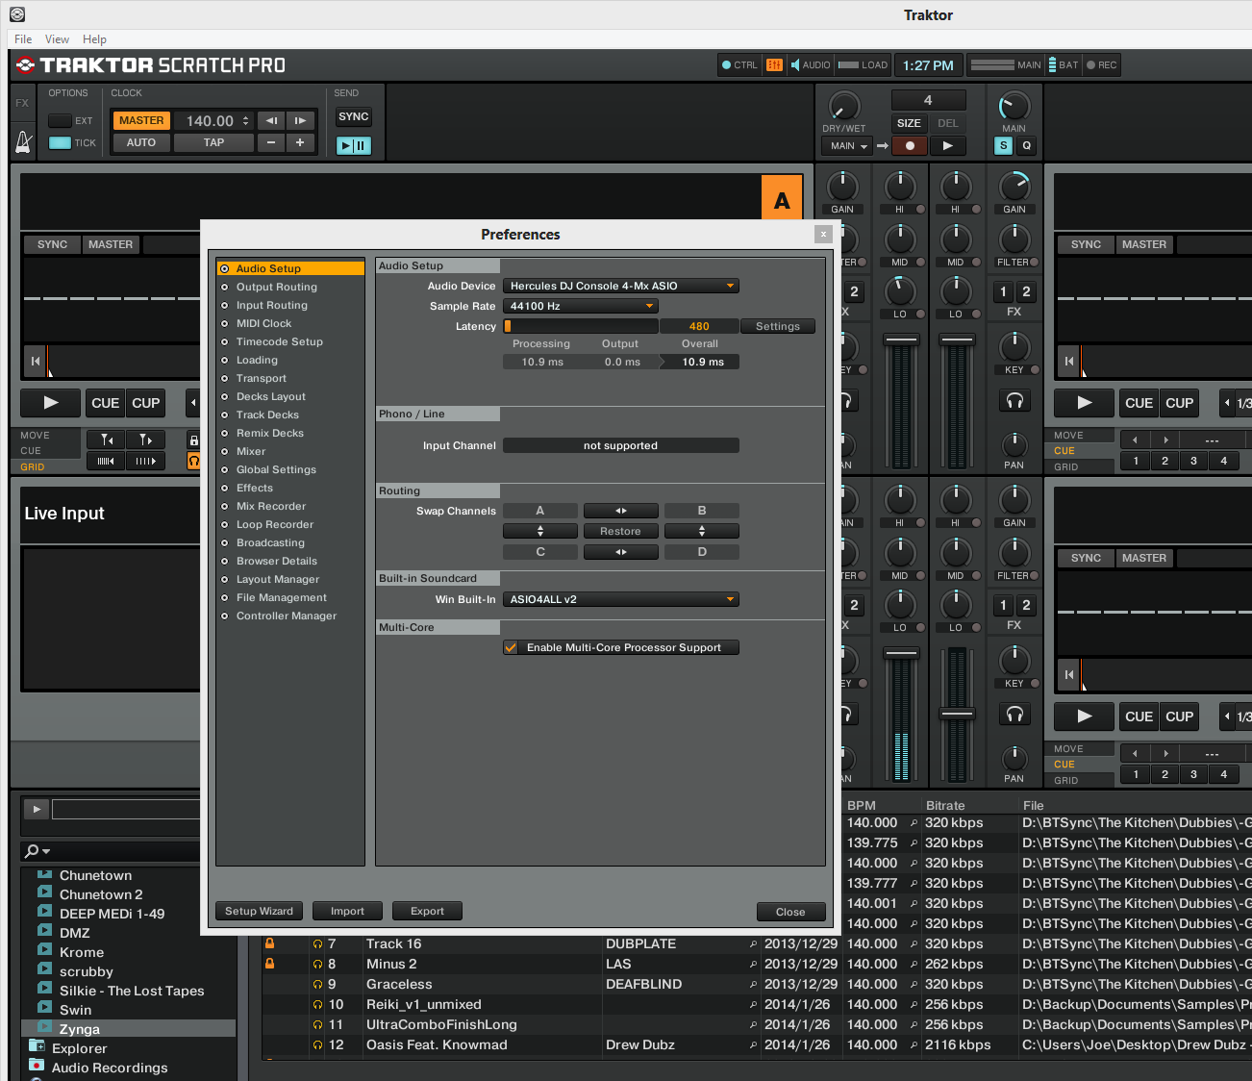This screenshot has width=1252, height=1081.
Task: Click the latency Settings button
Action: [778, 326]
